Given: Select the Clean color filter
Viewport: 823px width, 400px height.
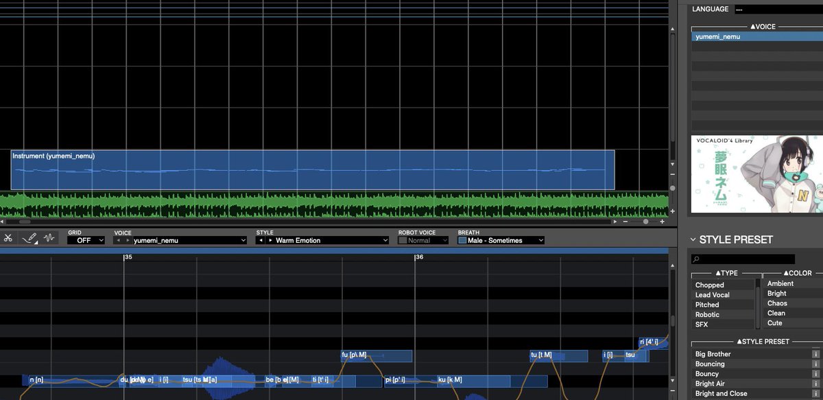Looking at the screenshot, I should 793,314.
